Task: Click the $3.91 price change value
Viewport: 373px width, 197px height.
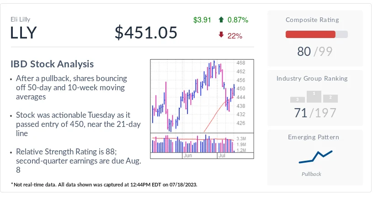Action: tap(202, 20)
